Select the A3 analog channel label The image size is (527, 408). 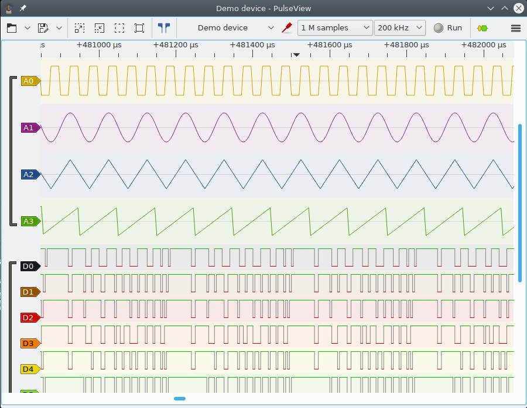(x=30, y=221)
